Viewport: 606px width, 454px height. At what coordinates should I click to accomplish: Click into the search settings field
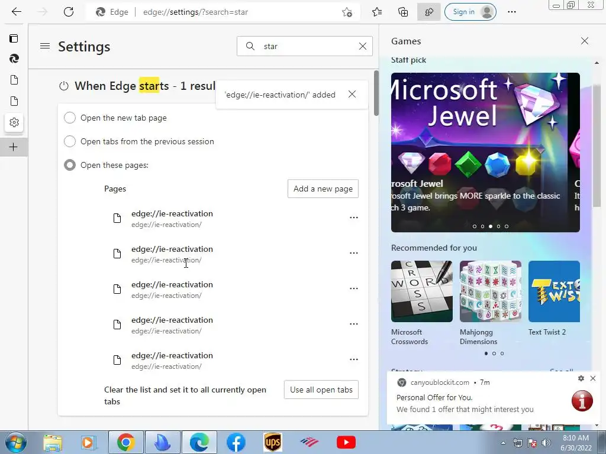(305, 46)
